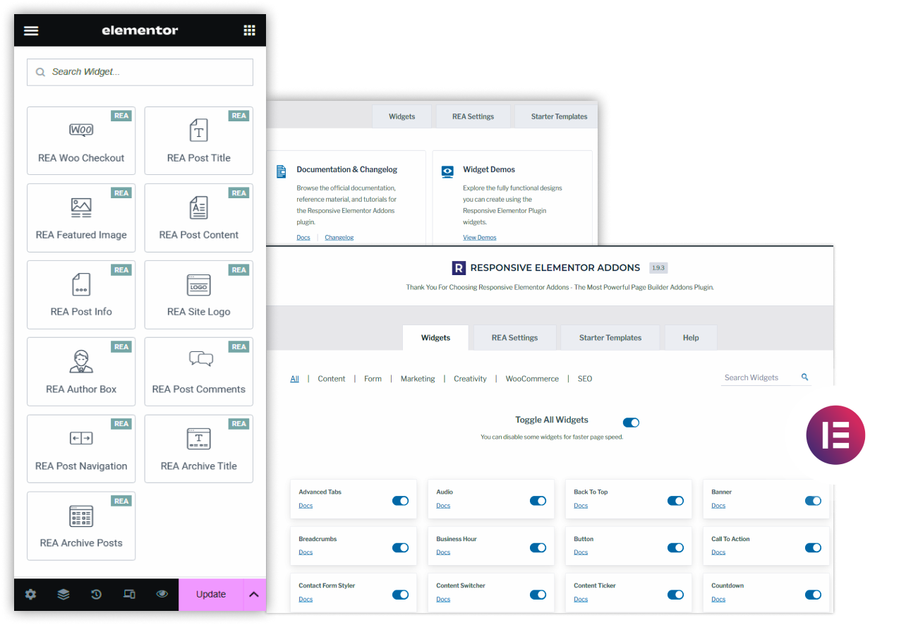This screenshot has height=625, width=918.
Task: Disable the Audio widget toggle
Action: click(x=538, y=501)
